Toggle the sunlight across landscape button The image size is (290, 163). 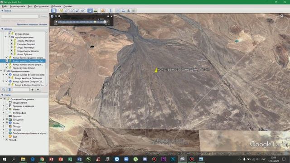(x=96, y=11)
